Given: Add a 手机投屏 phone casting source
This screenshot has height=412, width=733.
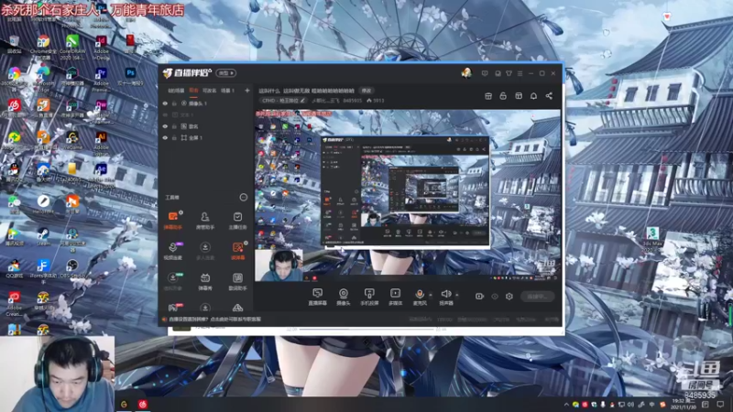Looking at the screenshot, I should [369, 297].
